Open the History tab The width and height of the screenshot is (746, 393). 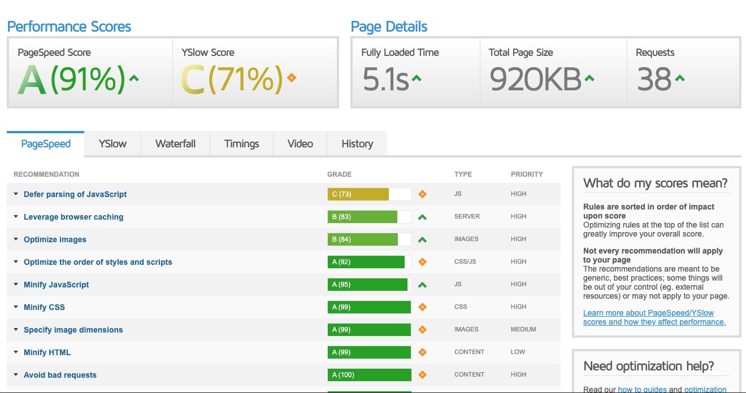point(357,144)
